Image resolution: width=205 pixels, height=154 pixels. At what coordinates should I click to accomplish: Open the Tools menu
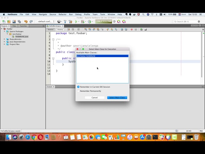point(102,14)
